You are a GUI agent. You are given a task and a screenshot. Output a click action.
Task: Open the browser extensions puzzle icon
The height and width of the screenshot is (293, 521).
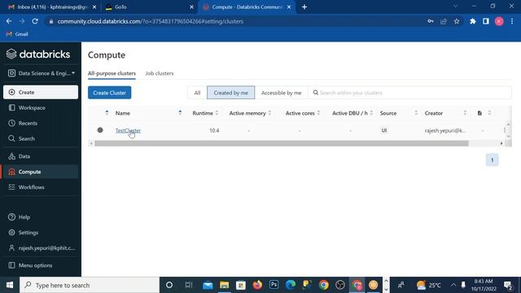point(472,21)
